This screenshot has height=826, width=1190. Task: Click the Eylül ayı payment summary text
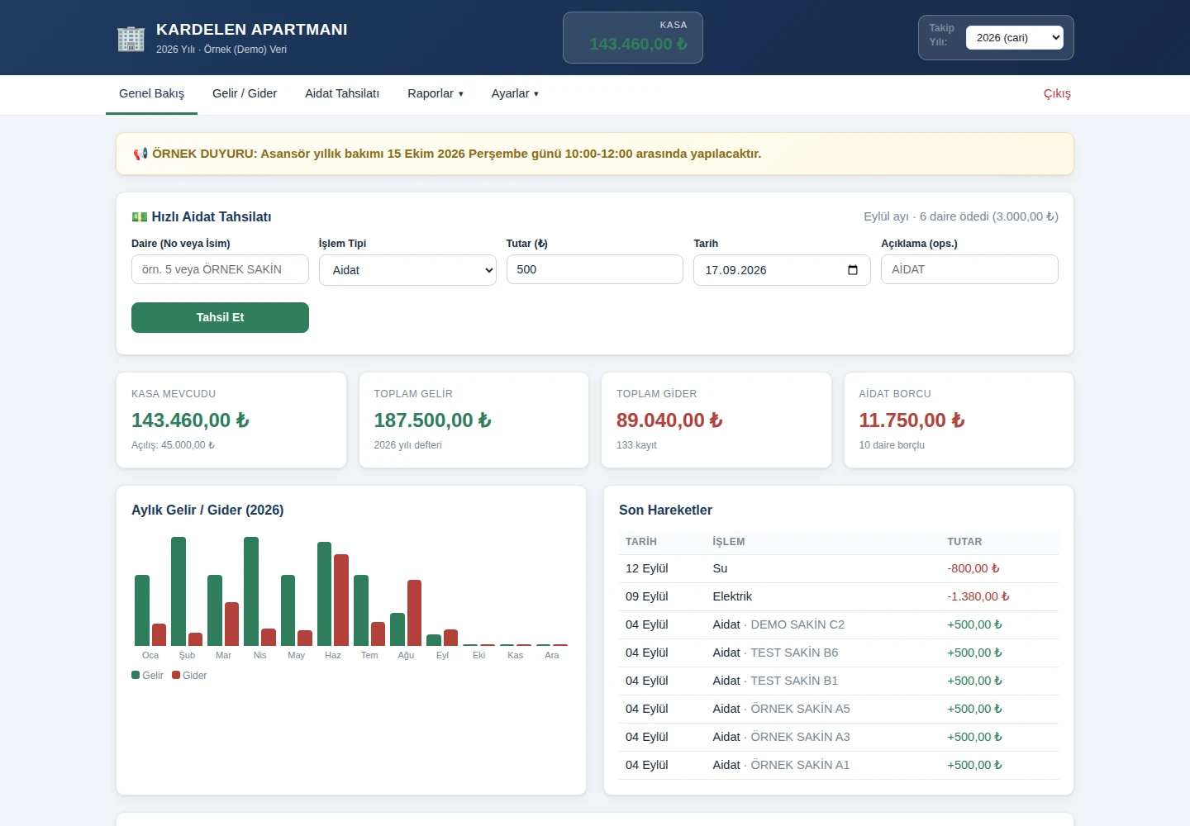tap(961, 216)
